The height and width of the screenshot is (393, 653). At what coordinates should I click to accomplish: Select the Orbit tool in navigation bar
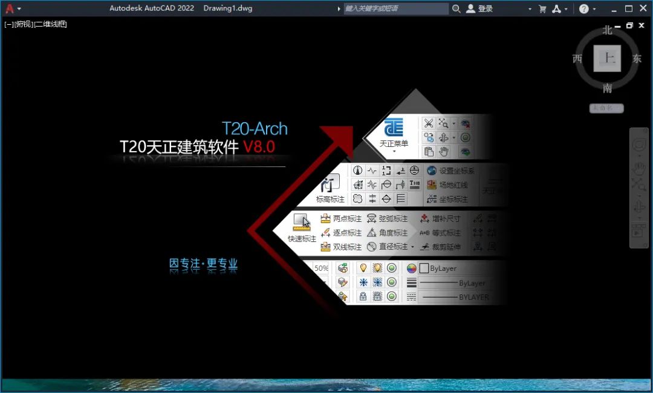coord(638,207)
